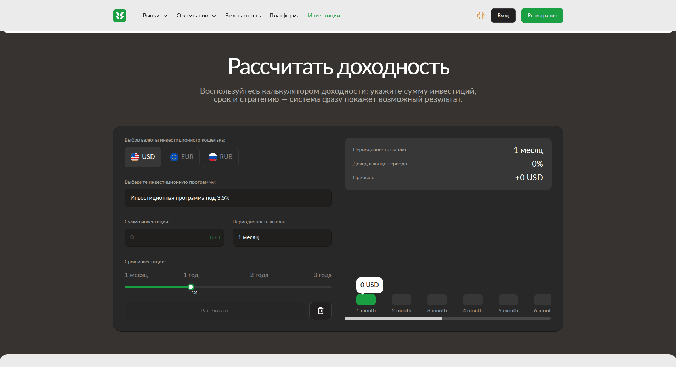Screen dimensions: 676x367
Task: Click the trash icon to clear calculator
Action: point(320,310)
